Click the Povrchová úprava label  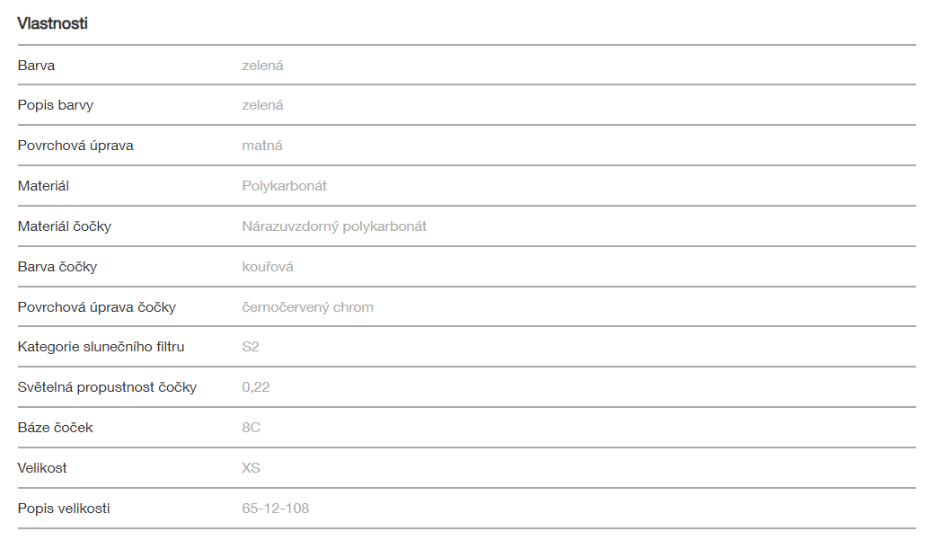pos(75,146)
